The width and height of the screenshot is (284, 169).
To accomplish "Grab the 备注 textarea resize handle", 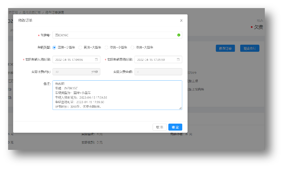I will 181,108.
